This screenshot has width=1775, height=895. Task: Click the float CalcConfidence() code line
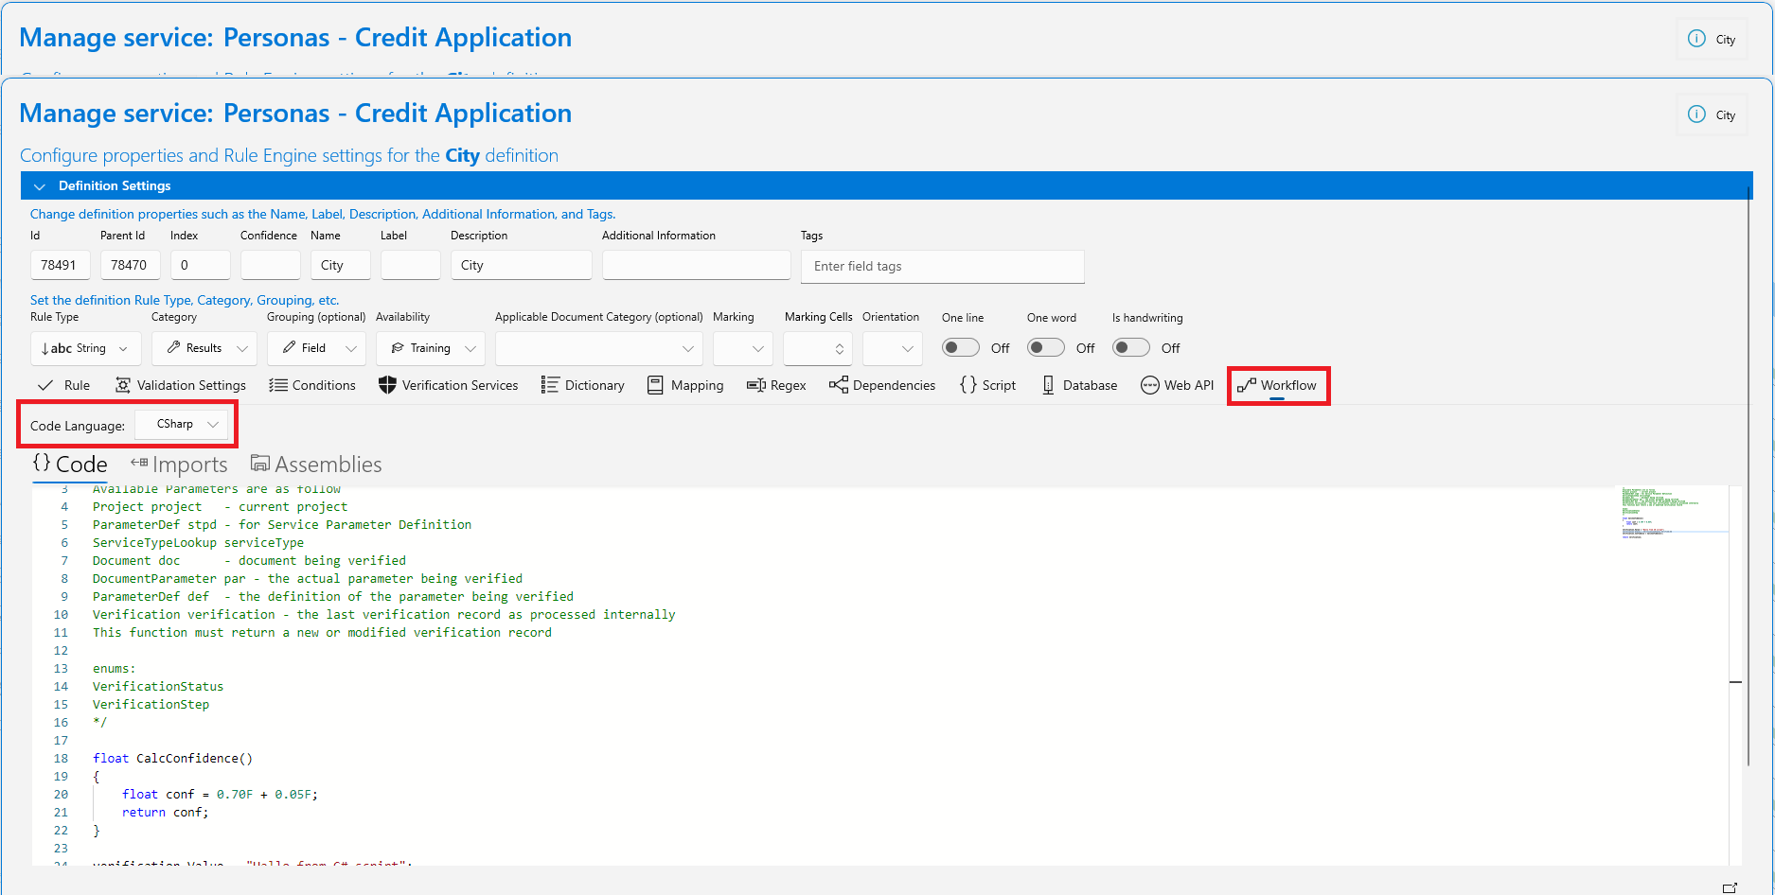tap(172, 759)
